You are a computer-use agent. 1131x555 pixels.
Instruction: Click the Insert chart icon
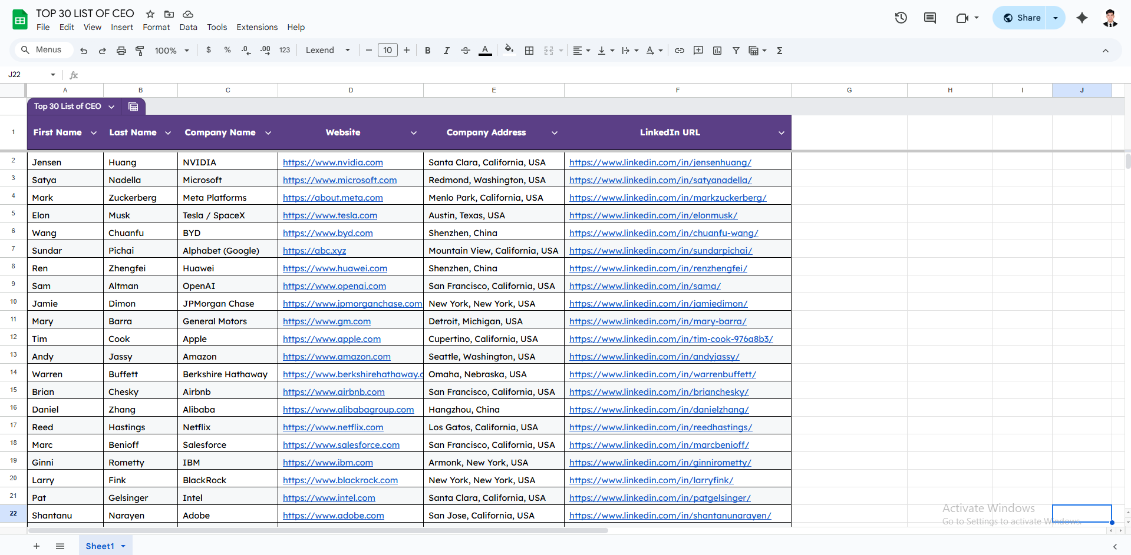[717, 51]
